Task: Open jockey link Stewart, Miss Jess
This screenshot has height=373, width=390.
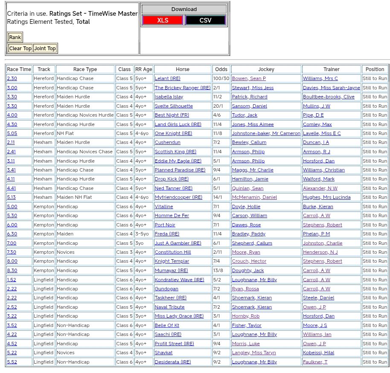Action: (x=253, y=88)
